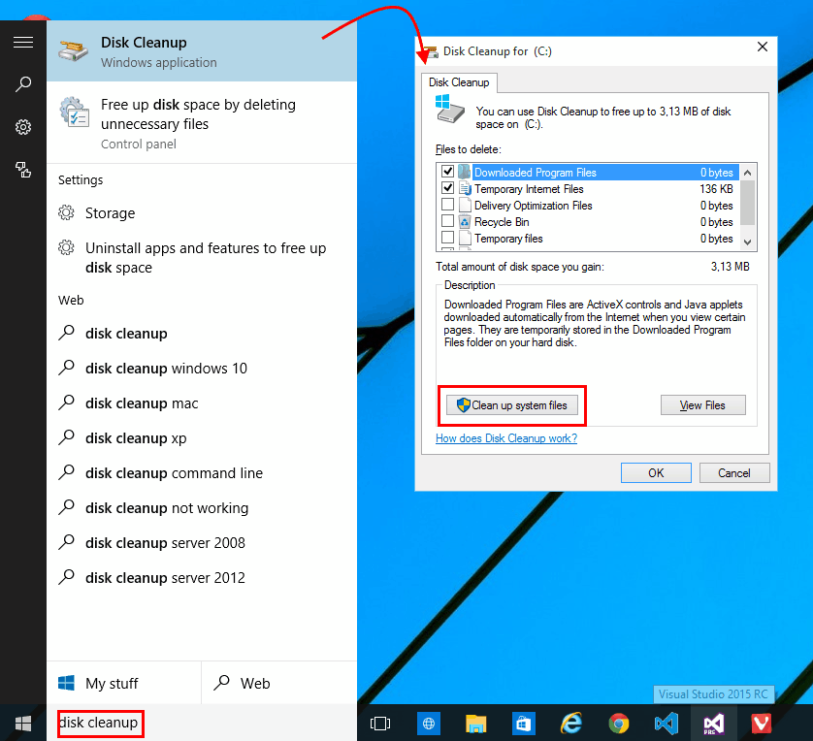The height and width of the screenshot is (741, 813).
Task: Click the Clean up system files button
Action: (512, 404)
